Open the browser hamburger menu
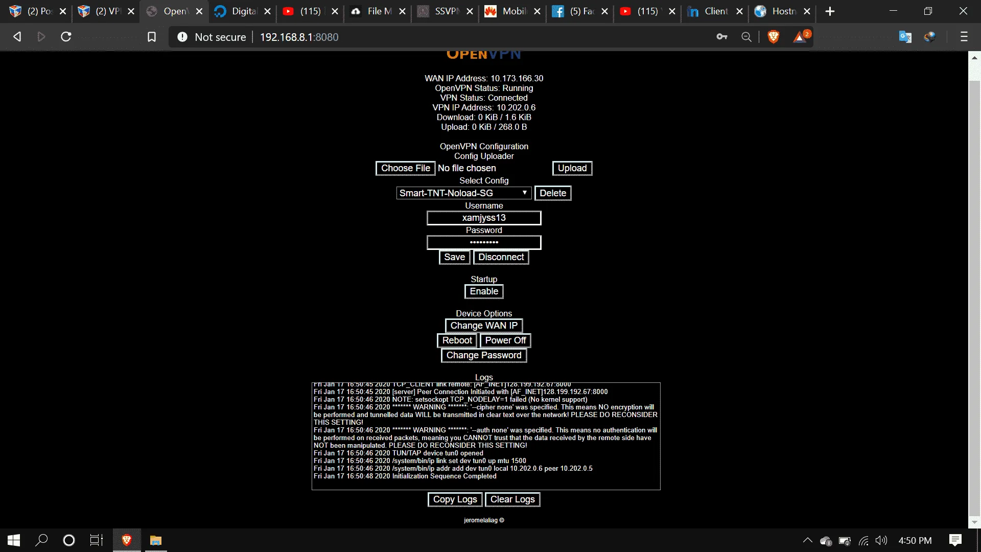This screenshot has height=552, width=981. point(964,37)
